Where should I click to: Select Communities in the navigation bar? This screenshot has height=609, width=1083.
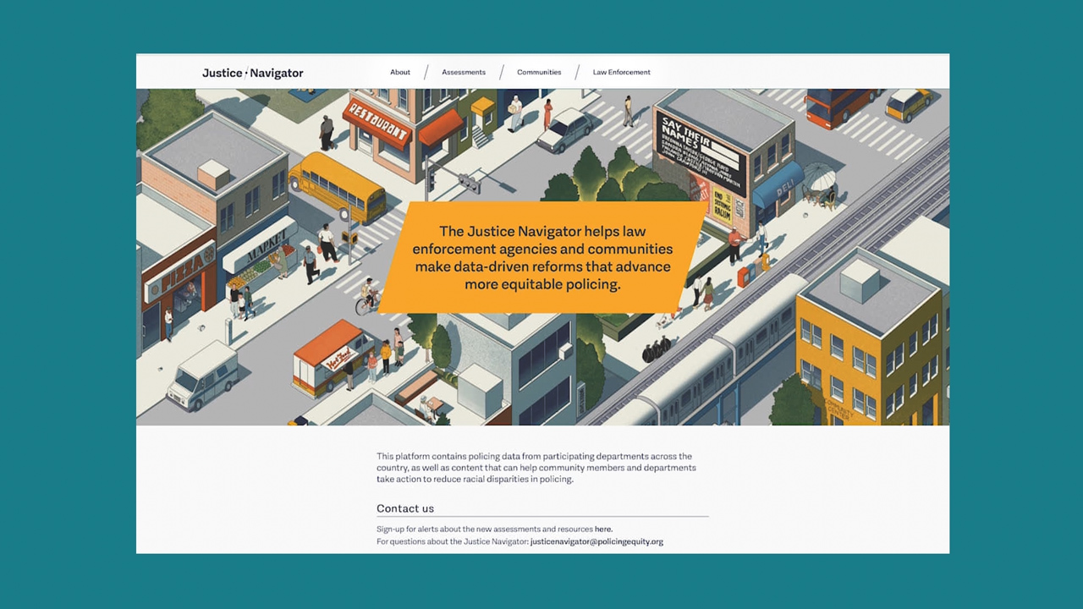pyautogui.click(x=539, y=73)
